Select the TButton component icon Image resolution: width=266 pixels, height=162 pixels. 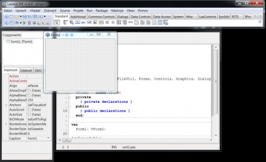click(78, 23)
